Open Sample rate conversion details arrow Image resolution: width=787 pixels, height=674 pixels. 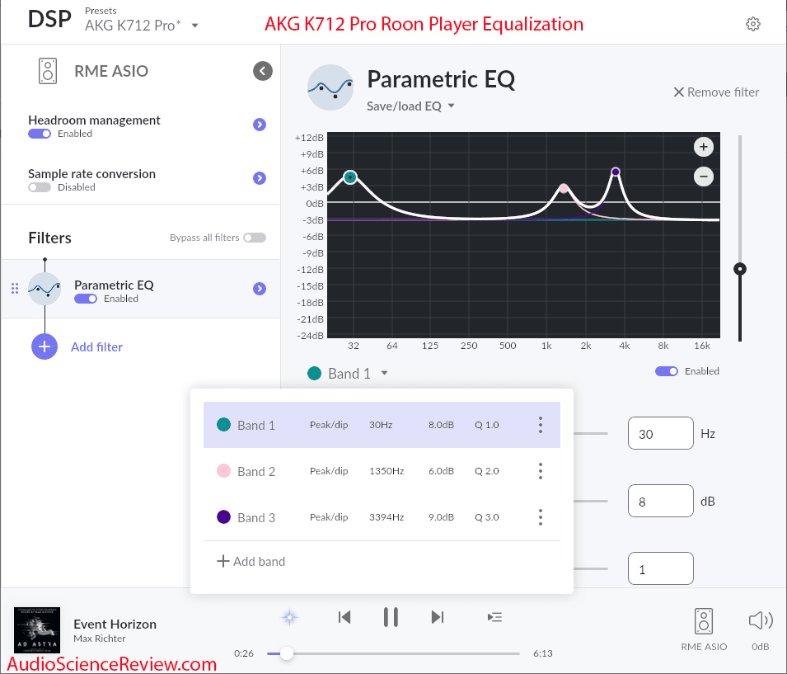point(260,178)
